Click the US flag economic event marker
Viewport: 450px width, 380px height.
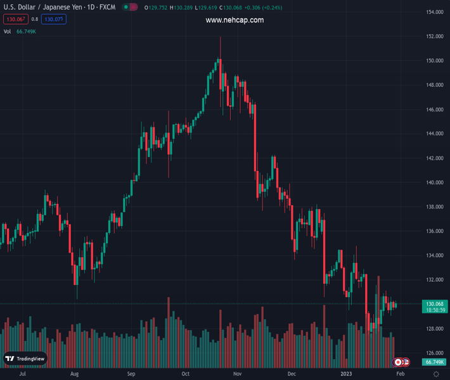pyautogui.click(x=406, y=362)
